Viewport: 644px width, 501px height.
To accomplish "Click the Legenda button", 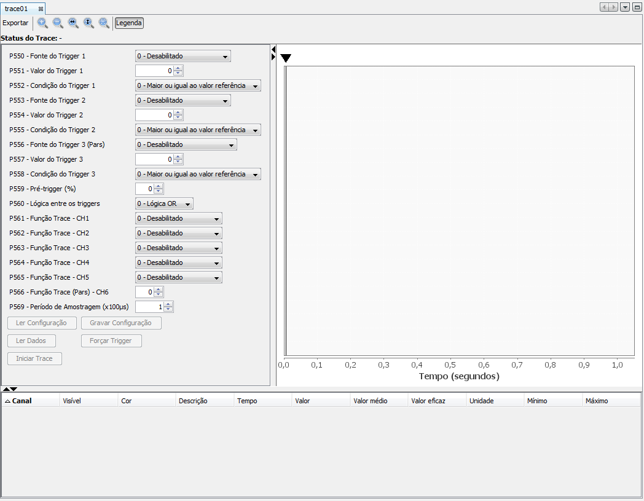I will (x=129, y=23).
